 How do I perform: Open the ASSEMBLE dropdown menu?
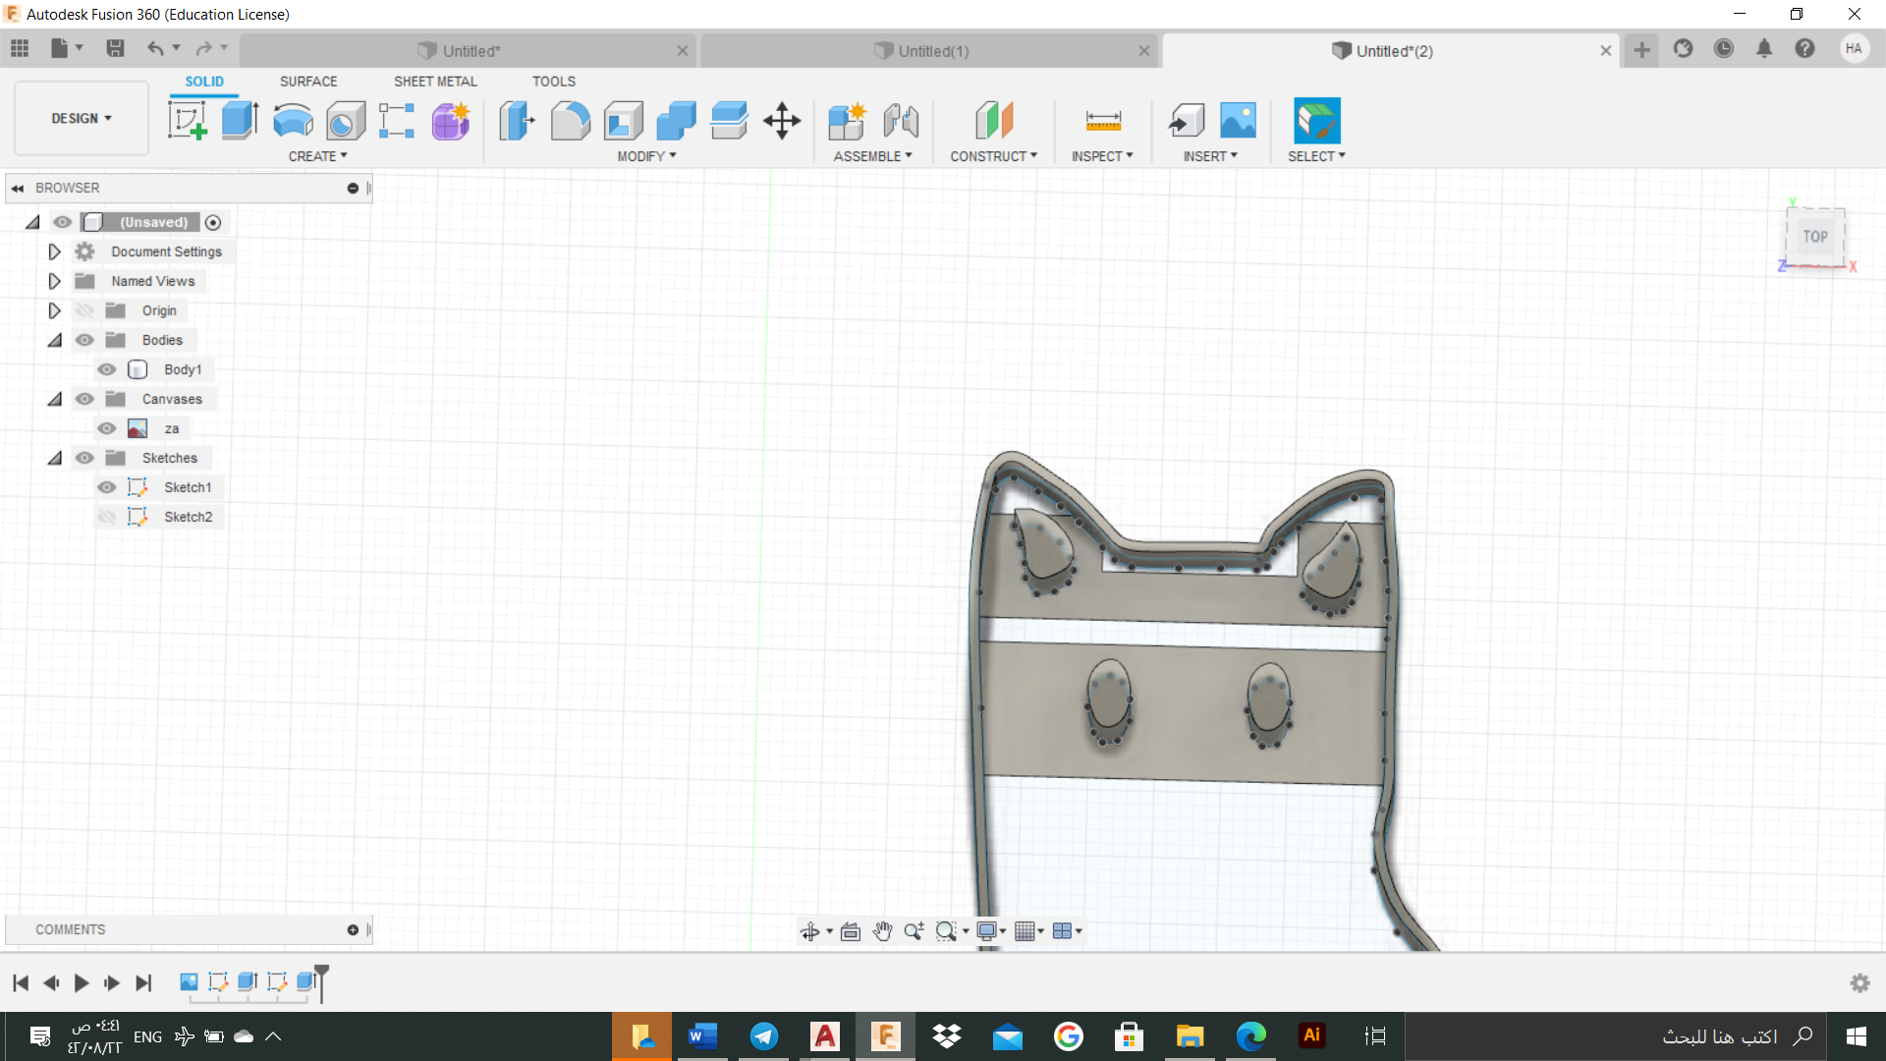pos(872,156)
